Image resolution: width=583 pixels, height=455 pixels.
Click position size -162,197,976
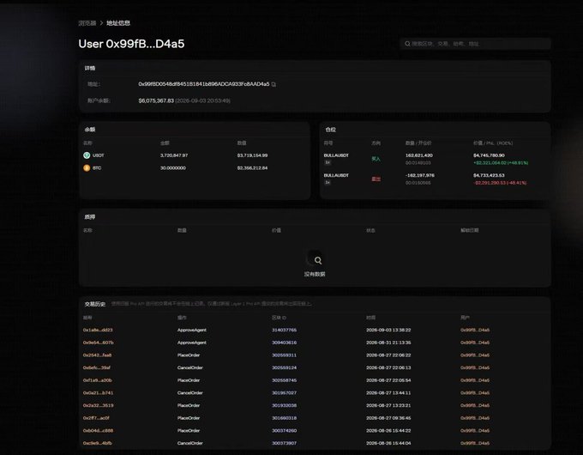pos(420,175)
